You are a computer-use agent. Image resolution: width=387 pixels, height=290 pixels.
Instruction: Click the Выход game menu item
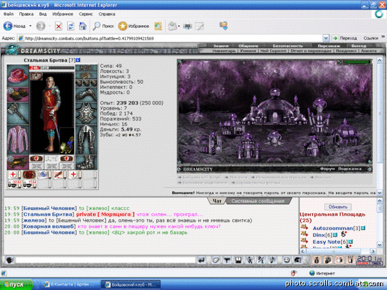point(359,46)
